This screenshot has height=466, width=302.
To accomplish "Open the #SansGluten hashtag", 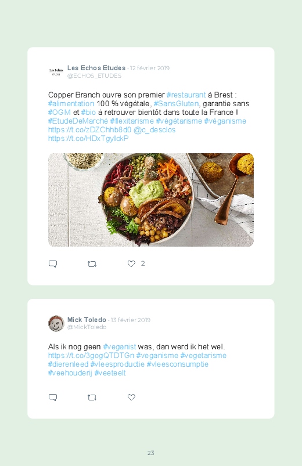I will [x=176, y=103].
